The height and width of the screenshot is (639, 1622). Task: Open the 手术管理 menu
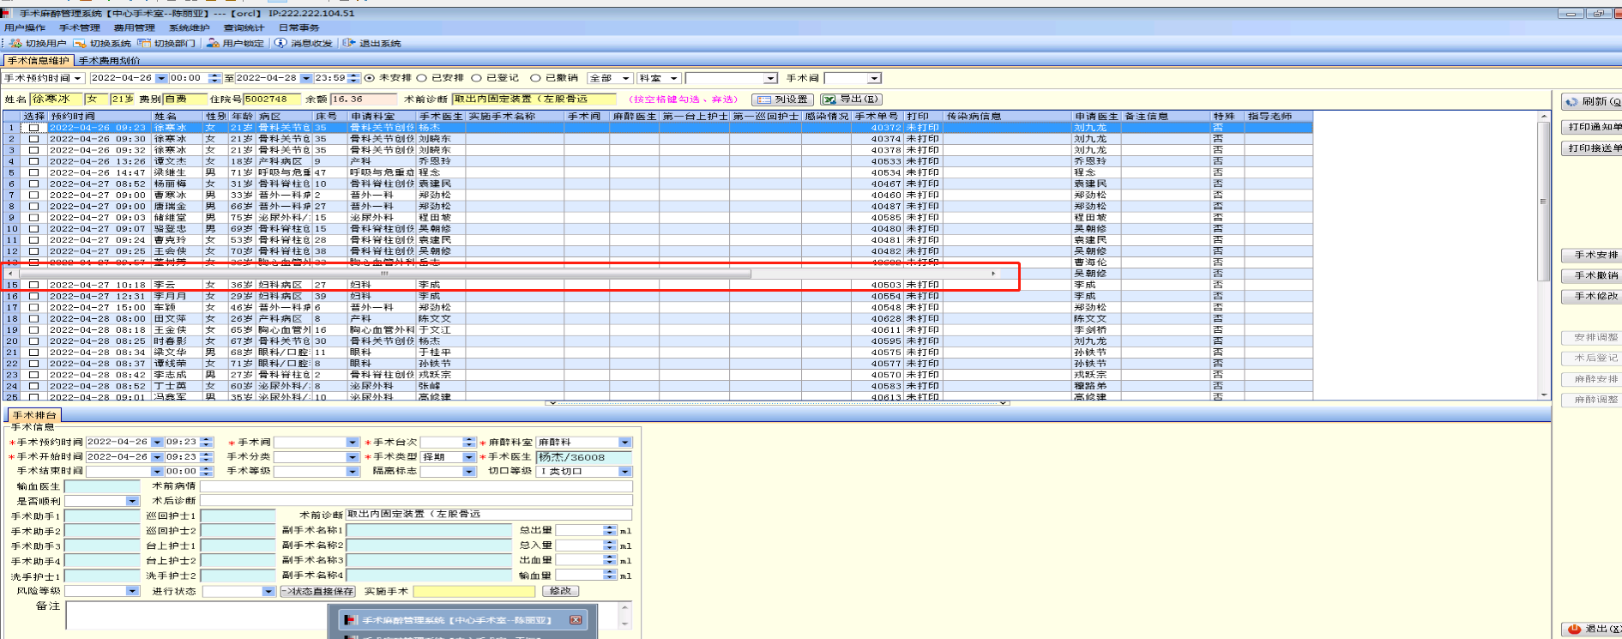click(80, 27)
